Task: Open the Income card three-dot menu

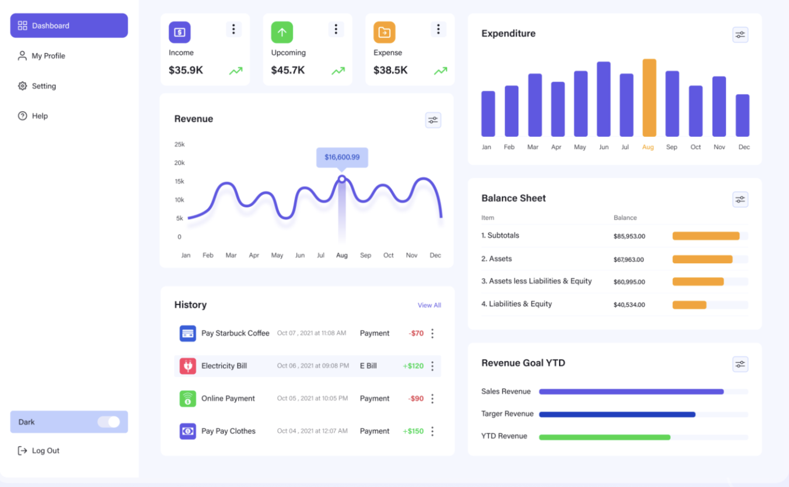Action: pyautogui.click(x=233, y=29)
